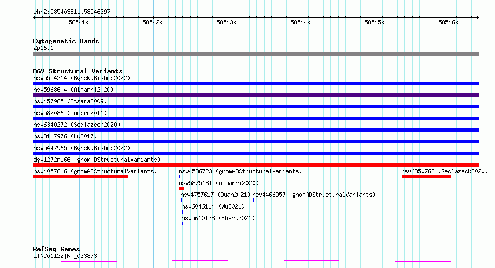Open nsv5447965 (ByrskaBishop2022) label
The image size is (495, 268).
click(82, 148)
